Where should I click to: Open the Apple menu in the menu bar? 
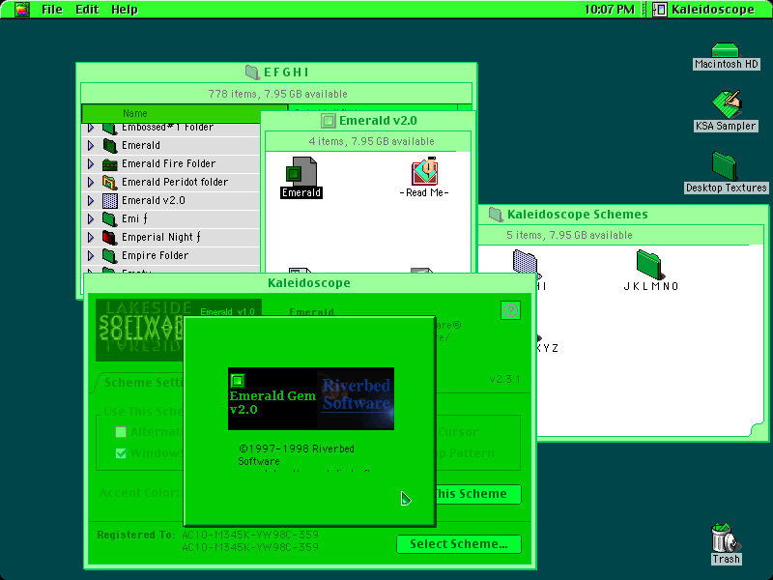pos(21,10)
